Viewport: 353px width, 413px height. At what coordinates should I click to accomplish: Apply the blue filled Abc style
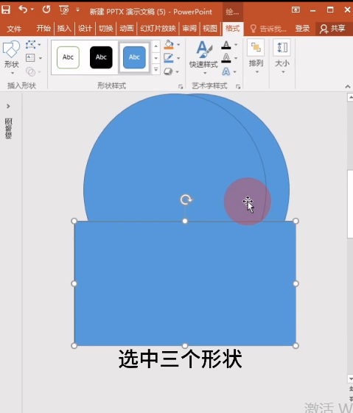(134, 57)
